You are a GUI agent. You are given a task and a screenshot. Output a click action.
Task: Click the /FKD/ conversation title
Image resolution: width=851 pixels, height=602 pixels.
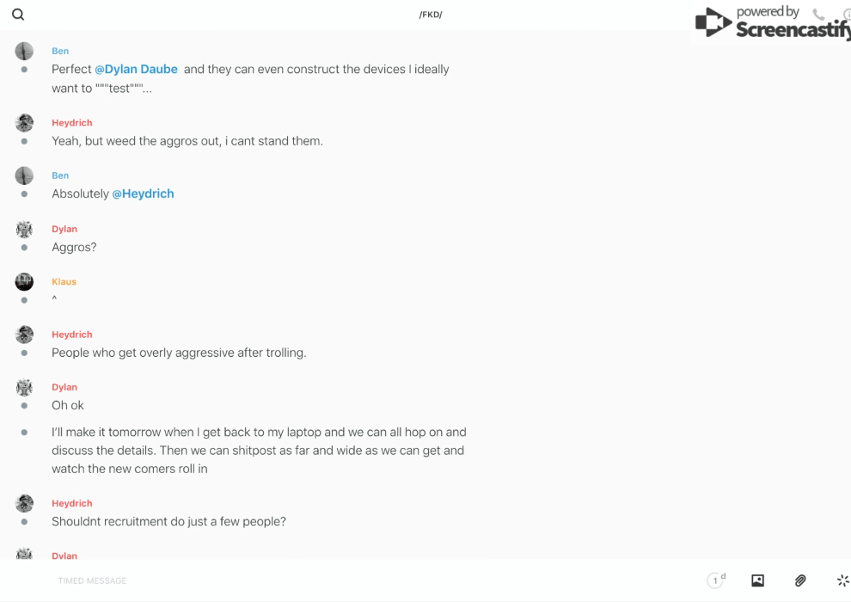pyautogui.click(x=431, y=15)
